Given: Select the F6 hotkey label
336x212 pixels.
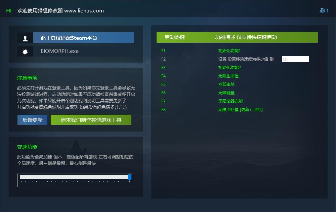Looking at the screenshot, I should pos(163,93).
